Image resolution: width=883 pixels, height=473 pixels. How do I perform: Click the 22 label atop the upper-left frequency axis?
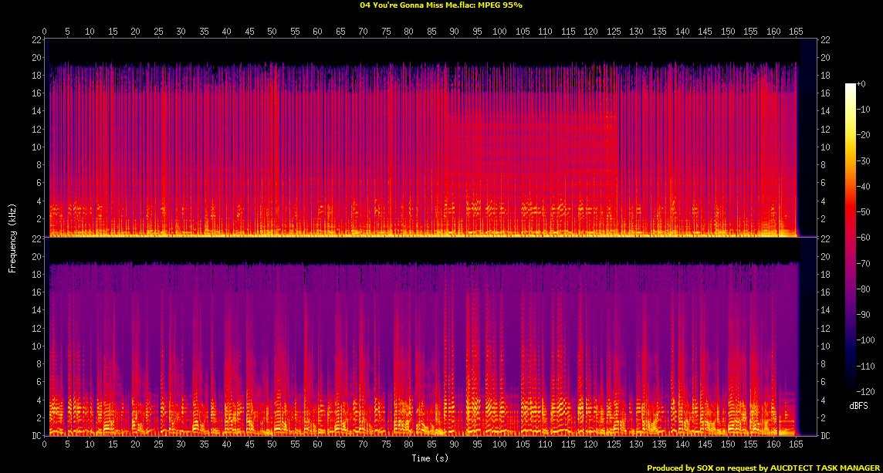pos(36,39)
